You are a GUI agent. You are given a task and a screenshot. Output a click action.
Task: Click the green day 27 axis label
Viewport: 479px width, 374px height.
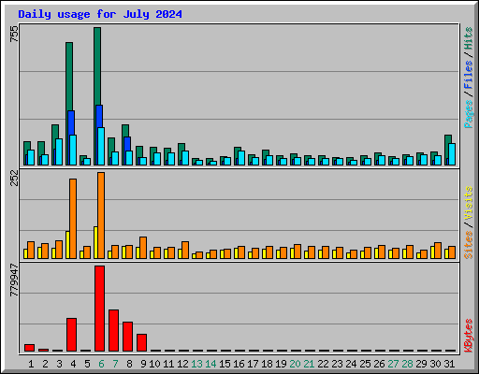pos(393,364)
